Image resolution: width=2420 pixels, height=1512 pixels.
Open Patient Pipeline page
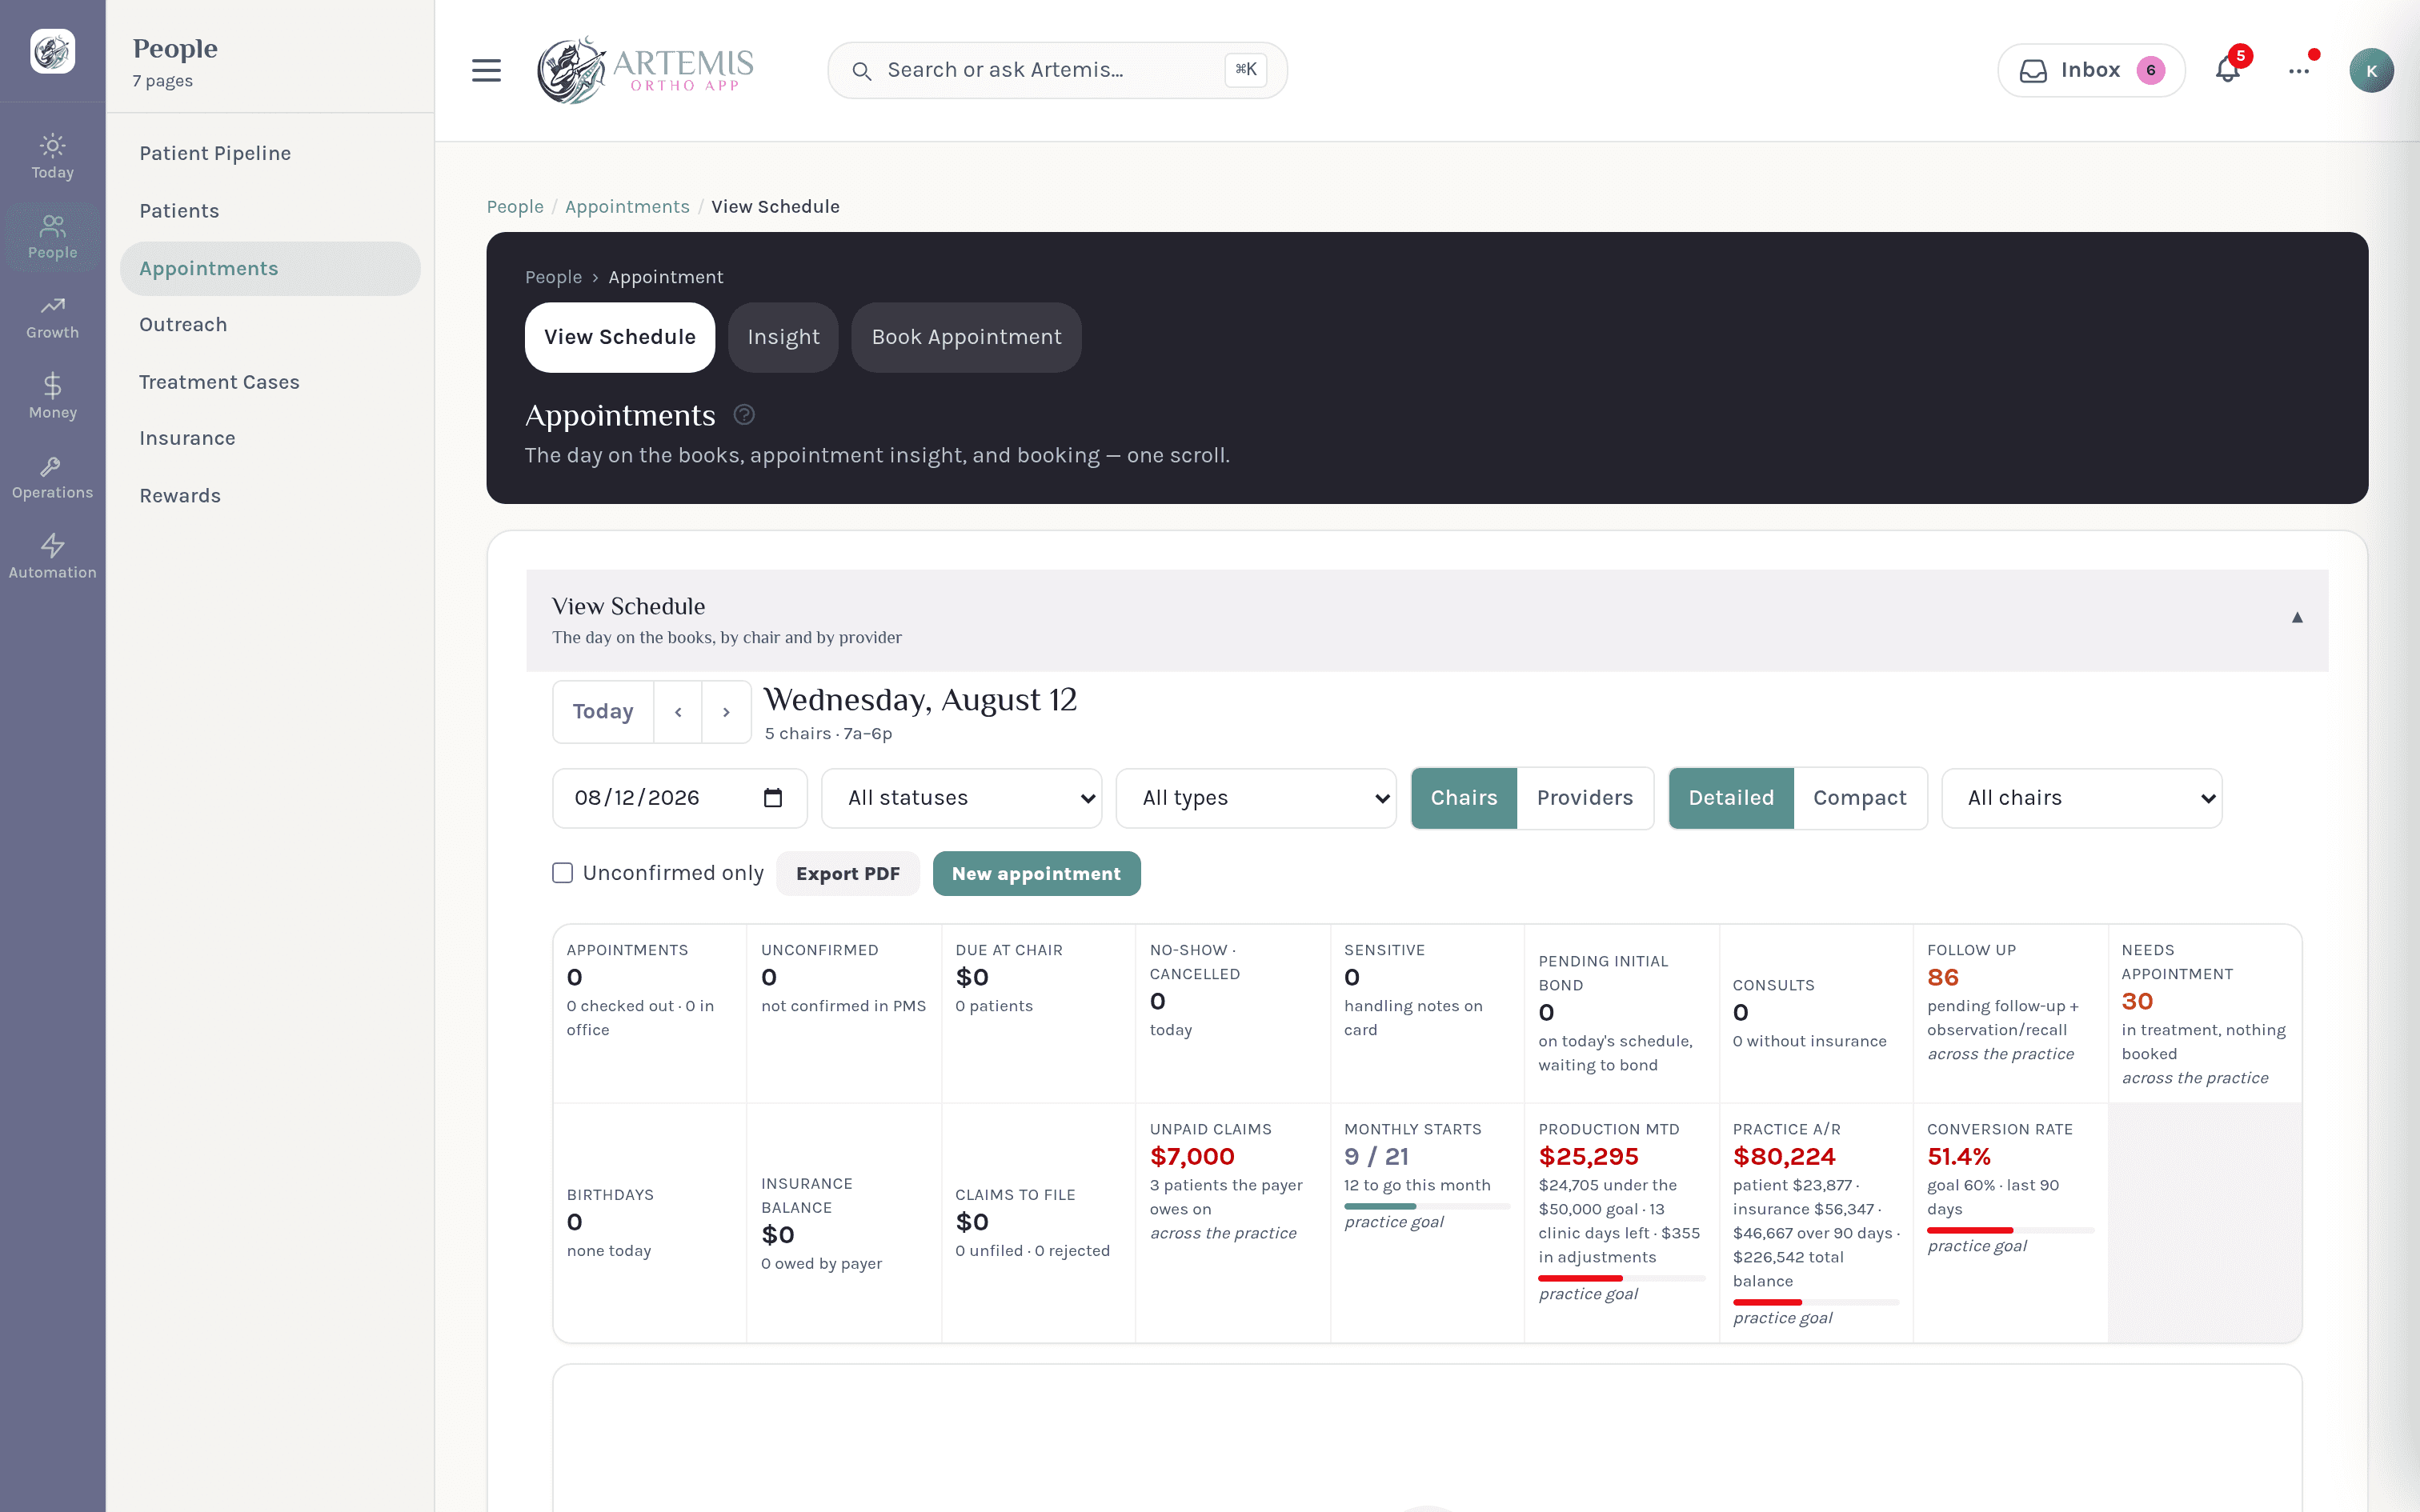click(x=270, y=153)
